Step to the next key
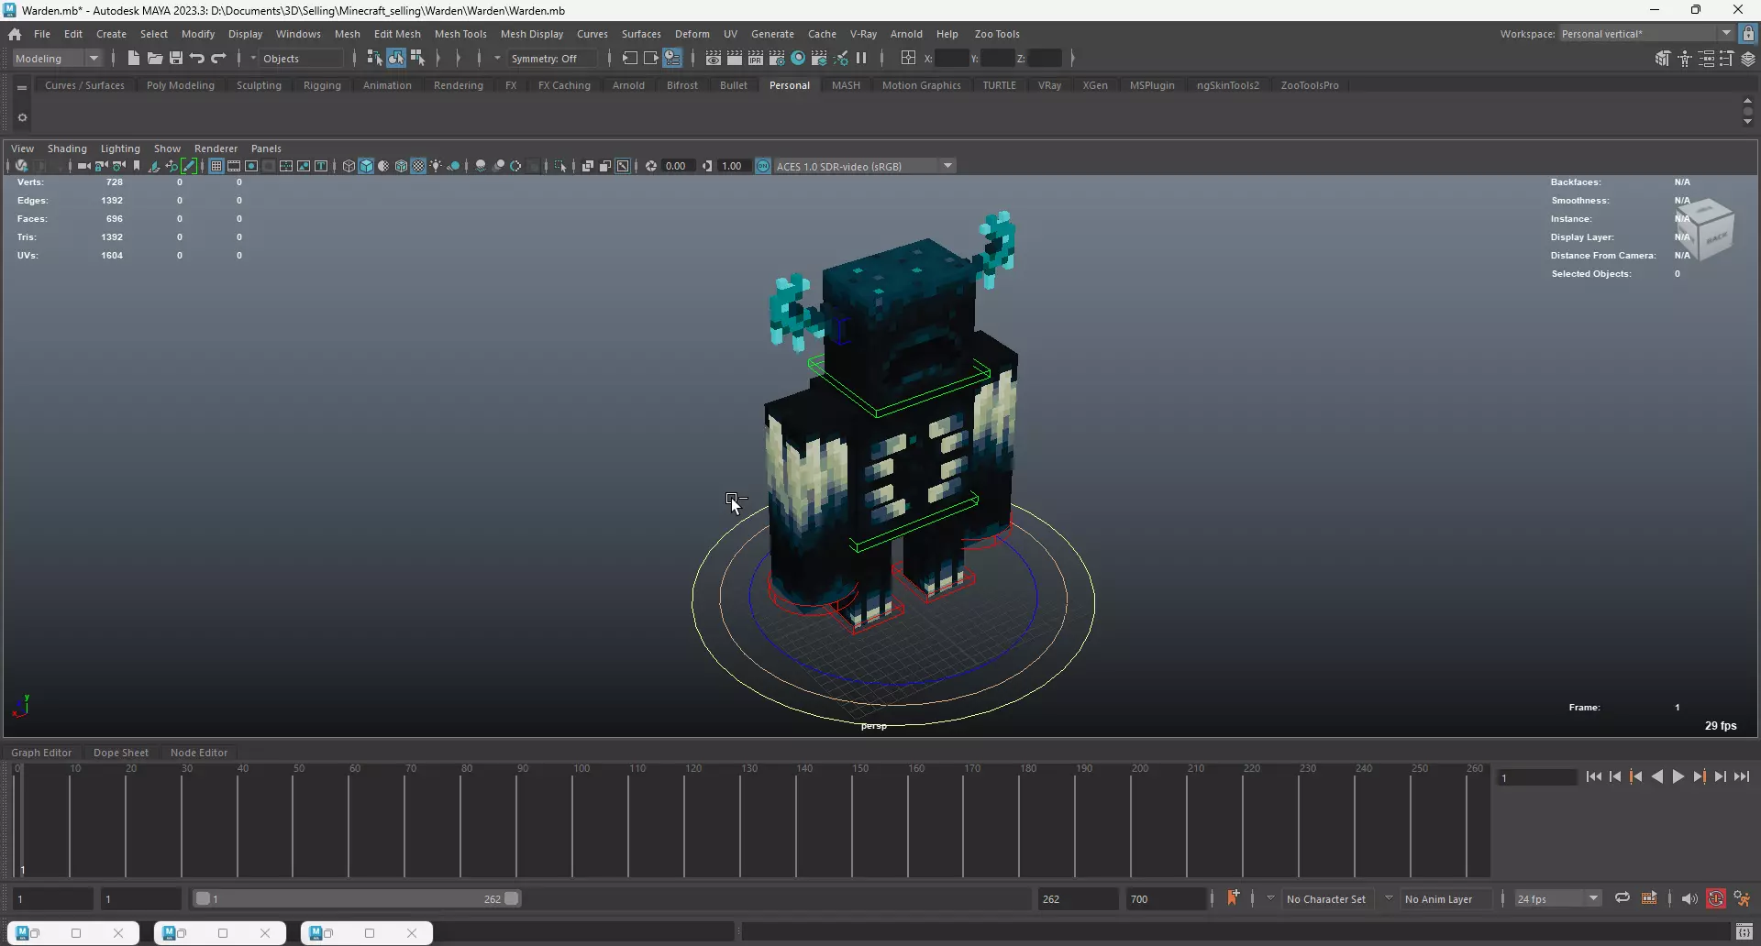 tap(1700, 776)
